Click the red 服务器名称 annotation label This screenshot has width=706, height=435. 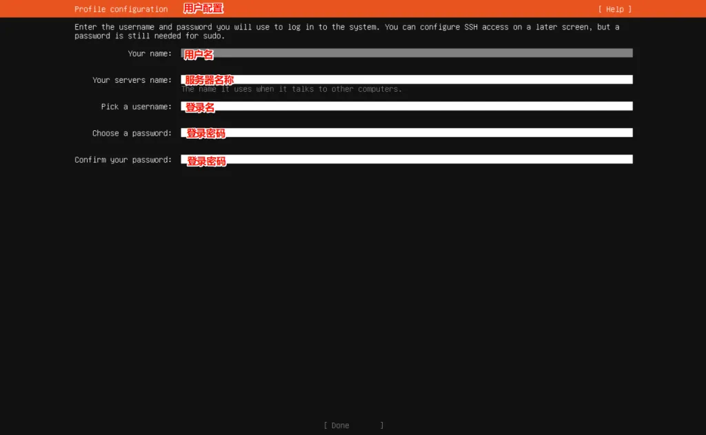tap(209, 80)
